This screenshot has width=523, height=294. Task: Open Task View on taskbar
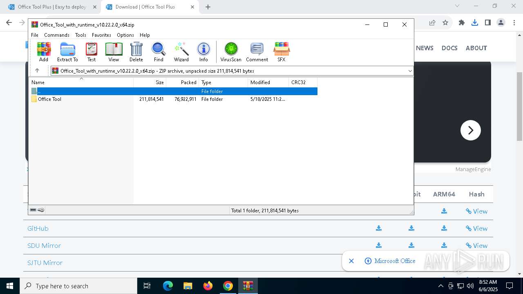point(148,286)
